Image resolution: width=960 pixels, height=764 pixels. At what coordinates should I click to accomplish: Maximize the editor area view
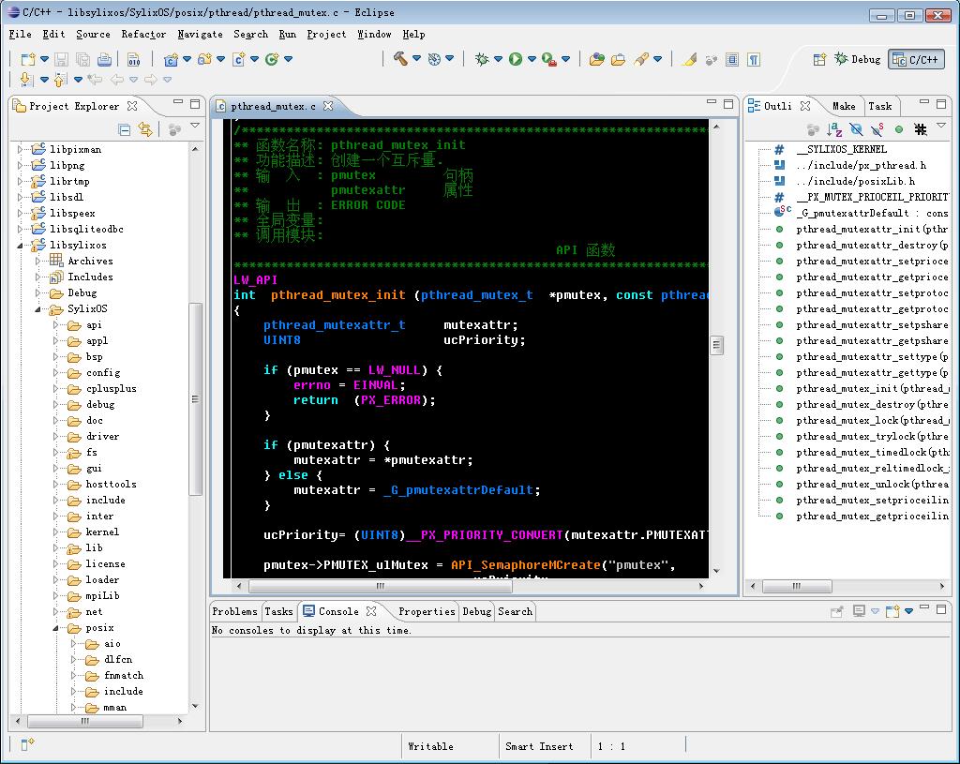point(727,103)
